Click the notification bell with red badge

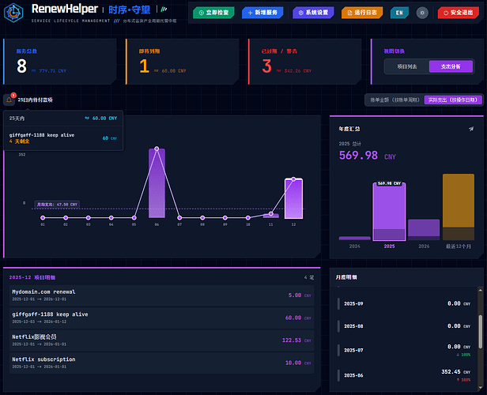[9, 100]
